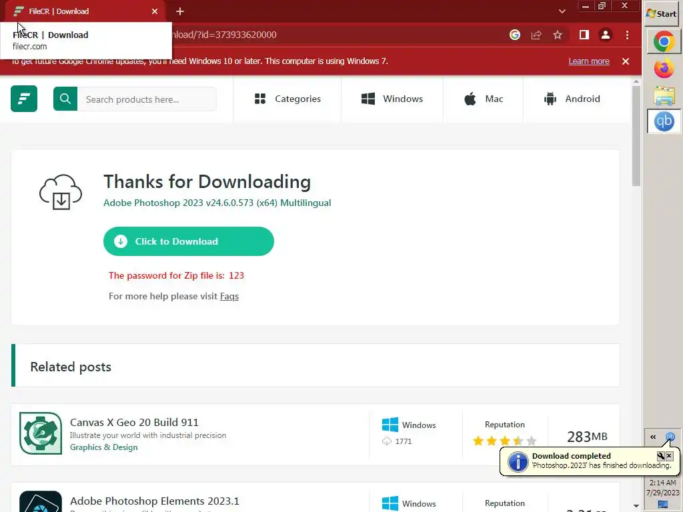This screenshot has height=512, width=683.
Task: Visit the Faqs help link
Action: point(229,297)
